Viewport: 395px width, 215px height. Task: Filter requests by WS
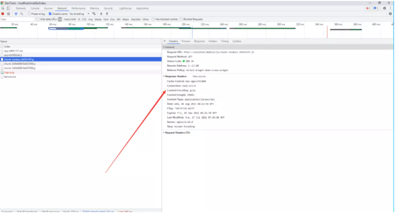119,19
